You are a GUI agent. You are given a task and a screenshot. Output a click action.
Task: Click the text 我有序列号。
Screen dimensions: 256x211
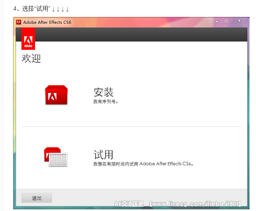[x=106, y=102]
